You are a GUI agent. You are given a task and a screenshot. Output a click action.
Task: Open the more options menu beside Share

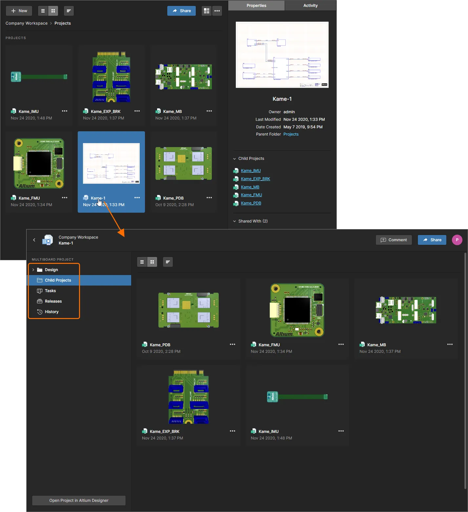[217, 11]
